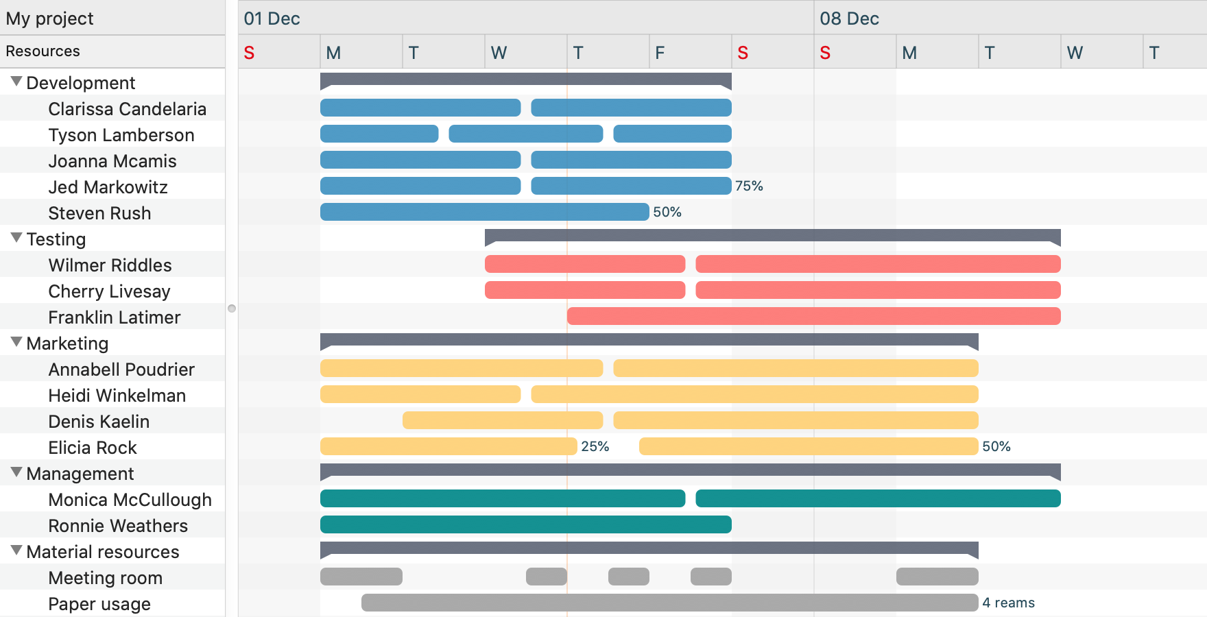Click the Paper usage gray bar
This screenshot has height=617, width=1207.
coord(669,603)
